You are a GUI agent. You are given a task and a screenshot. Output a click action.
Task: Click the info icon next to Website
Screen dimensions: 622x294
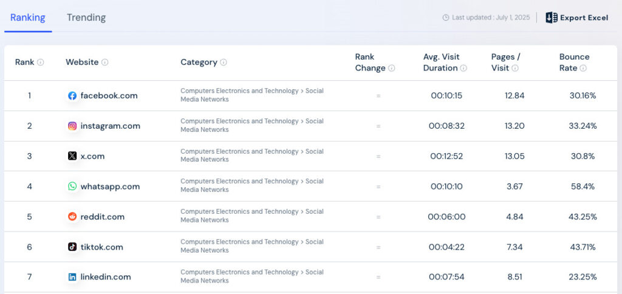click(105, 63)
